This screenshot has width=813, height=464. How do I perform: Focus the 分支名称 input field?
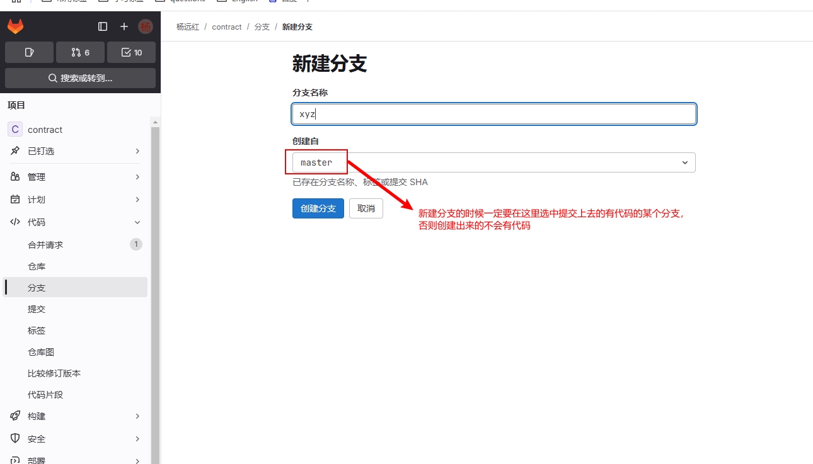(494, 114)
